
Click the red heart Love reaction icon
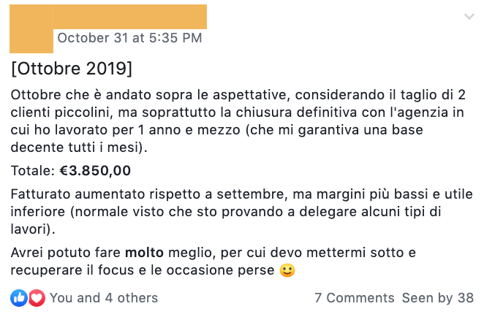click(37, 298)
